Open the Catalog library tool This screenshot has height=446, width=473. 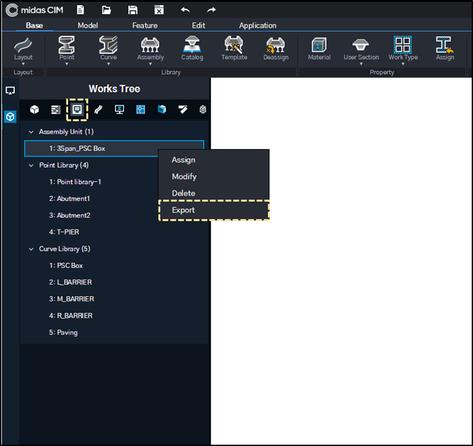[x=192, y=48]
